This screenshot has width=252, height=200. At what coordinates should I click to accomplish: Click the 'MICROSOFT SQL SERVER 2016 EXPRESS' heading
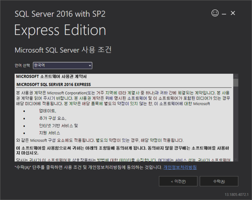tap(54, 85)
